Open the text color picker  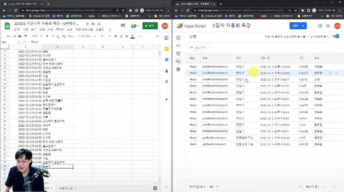point(132,36)
